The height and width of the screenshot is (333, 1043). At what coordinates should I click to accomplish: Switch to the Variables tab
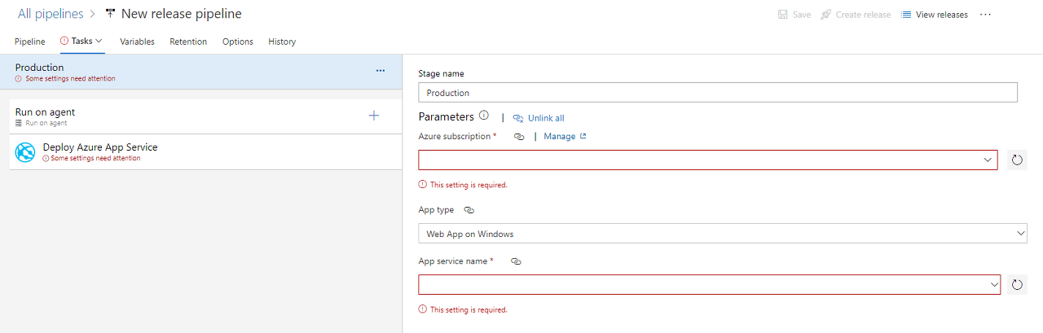click(137, 42)
